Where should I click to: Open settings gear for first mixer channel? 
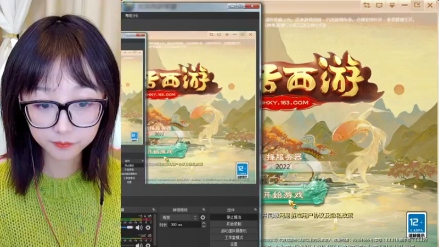click(x=148, y=228)
